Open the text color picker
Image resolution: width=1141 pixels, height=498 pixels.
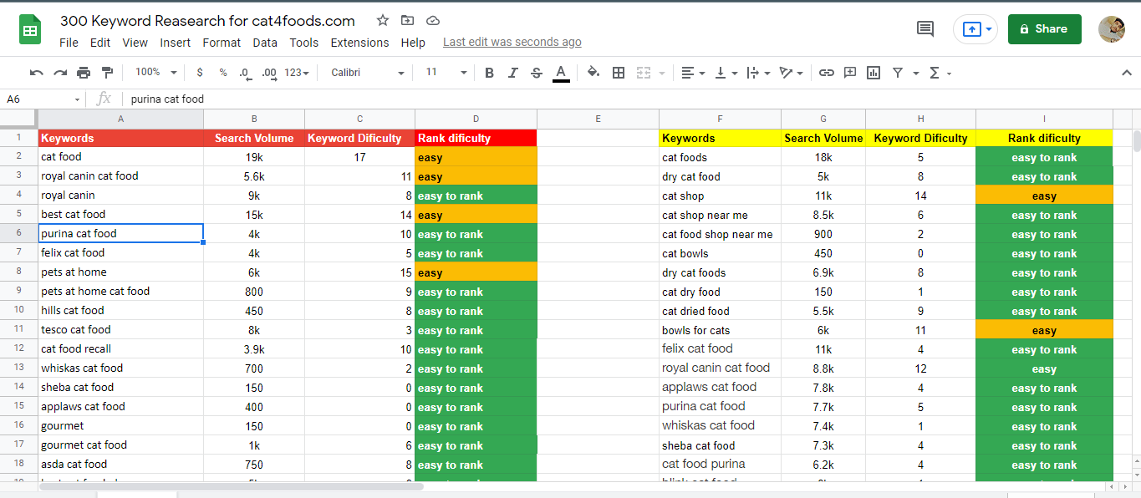(561, 73)
